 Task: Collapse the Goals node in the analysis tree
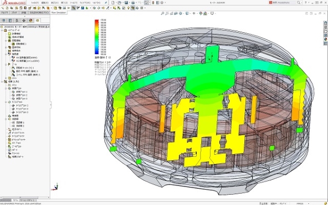point(6,65)
